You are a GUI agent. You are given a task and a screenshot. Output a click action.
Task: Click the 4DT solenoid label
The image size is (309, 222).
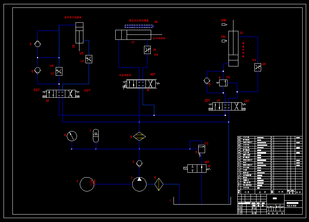pyautogui.click(x=153, y=74)
